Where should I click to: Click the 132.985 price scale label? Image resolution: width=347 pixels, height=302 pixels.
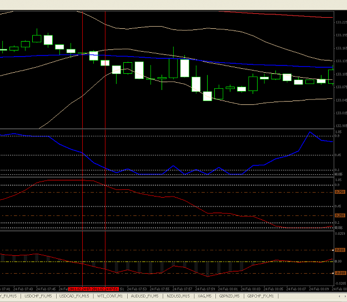[x=341, y=126]
